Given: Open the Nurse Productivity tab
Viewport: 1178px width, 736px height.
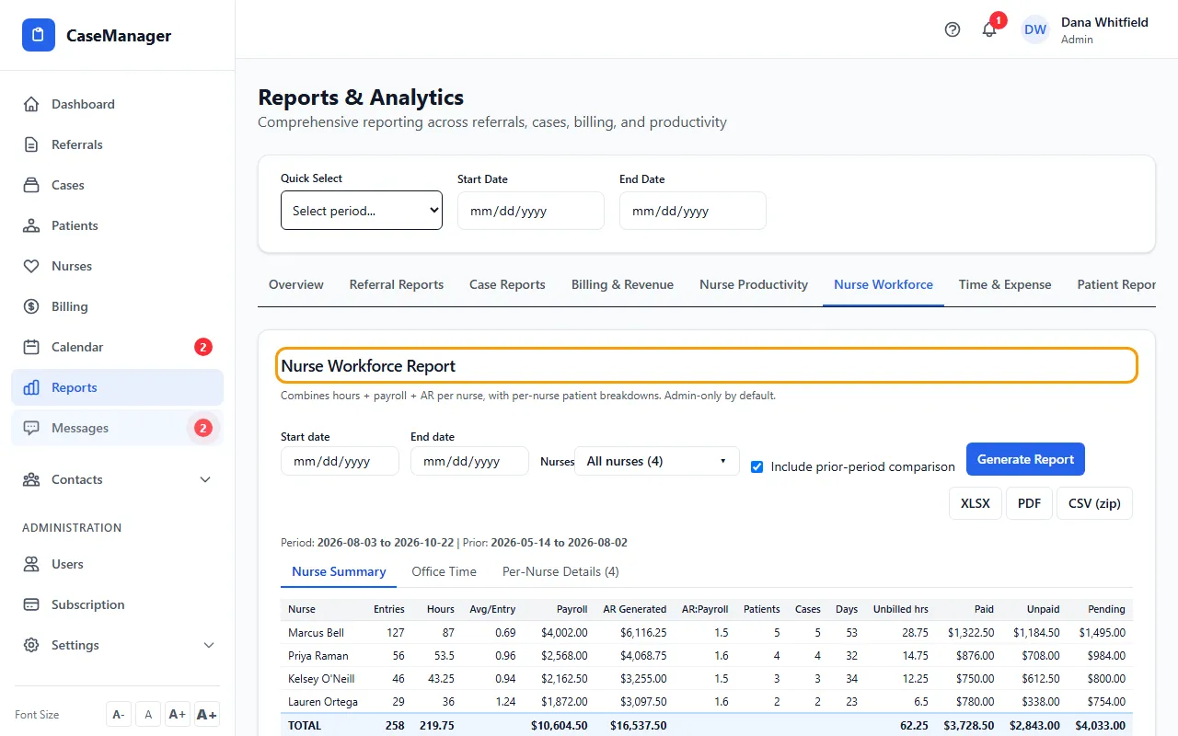Looking at the screenshot, I should [x=754, y=284].
